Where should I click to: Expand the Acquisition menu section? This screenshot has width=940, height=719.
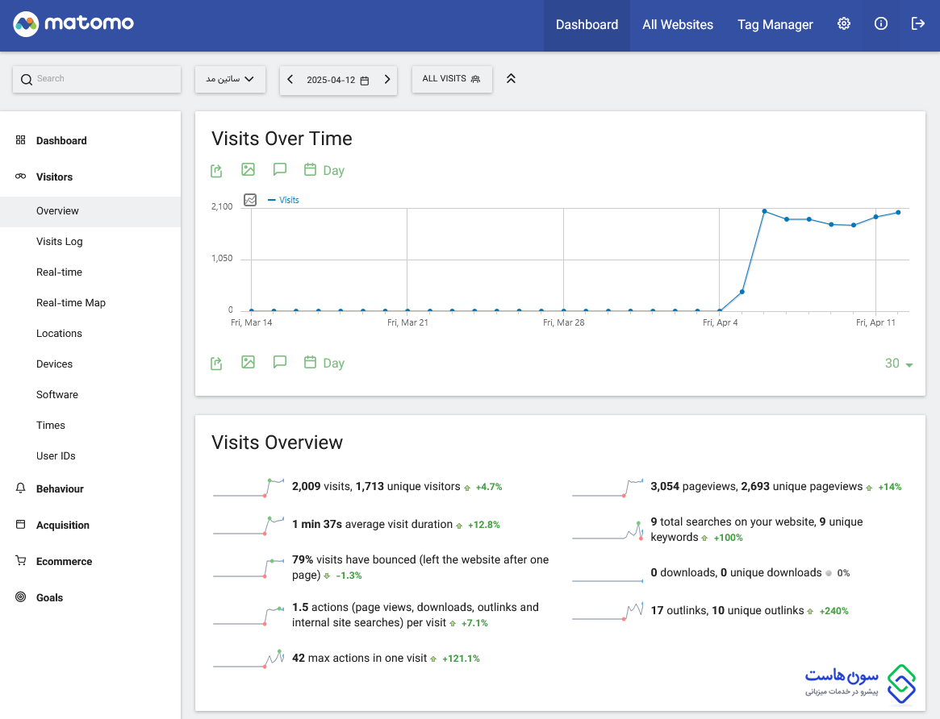(x=62, y=525)
